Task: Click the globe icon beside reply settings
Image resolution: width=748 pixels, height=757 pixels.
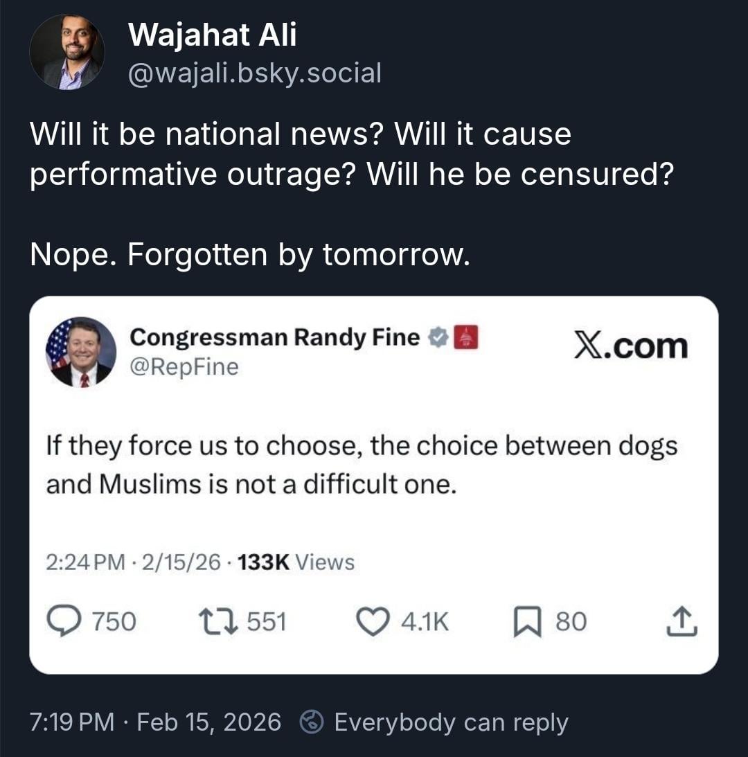Action: 312,722
